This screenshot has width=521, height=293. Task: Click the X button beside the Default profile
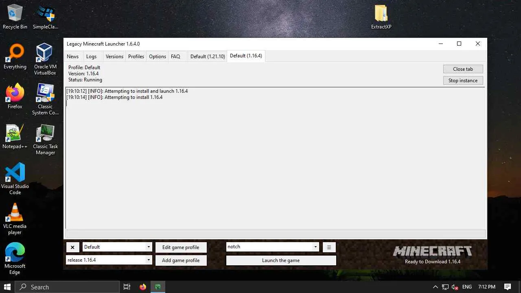[72, 247]
